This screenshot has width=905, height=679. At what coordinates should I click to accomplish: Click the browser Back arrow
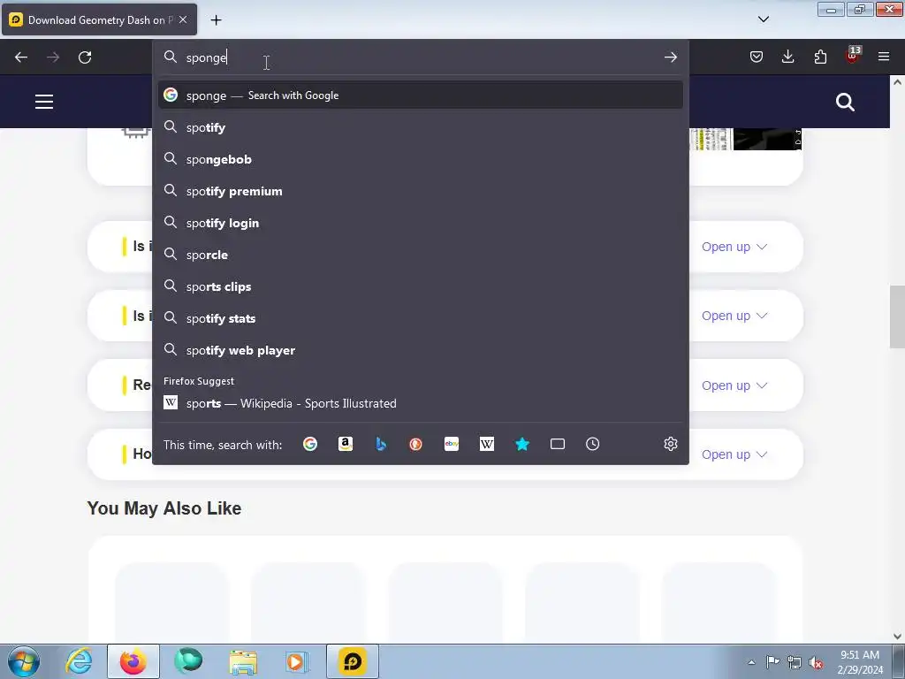(21, 57)
